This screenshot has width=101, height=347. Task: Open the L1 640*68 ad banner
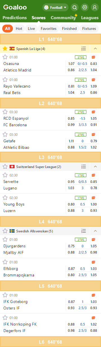click(50, 39)
